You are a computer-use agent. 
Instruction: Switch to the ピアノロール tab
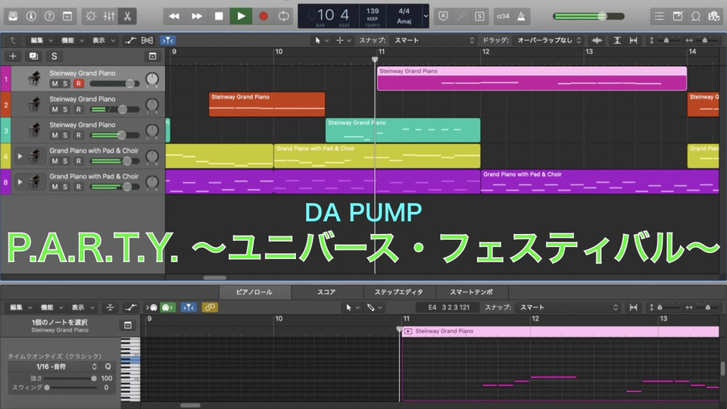pos(254,292)
